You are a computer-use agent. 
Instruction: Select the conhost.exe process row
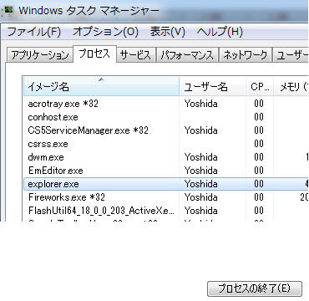click(166, 117)
